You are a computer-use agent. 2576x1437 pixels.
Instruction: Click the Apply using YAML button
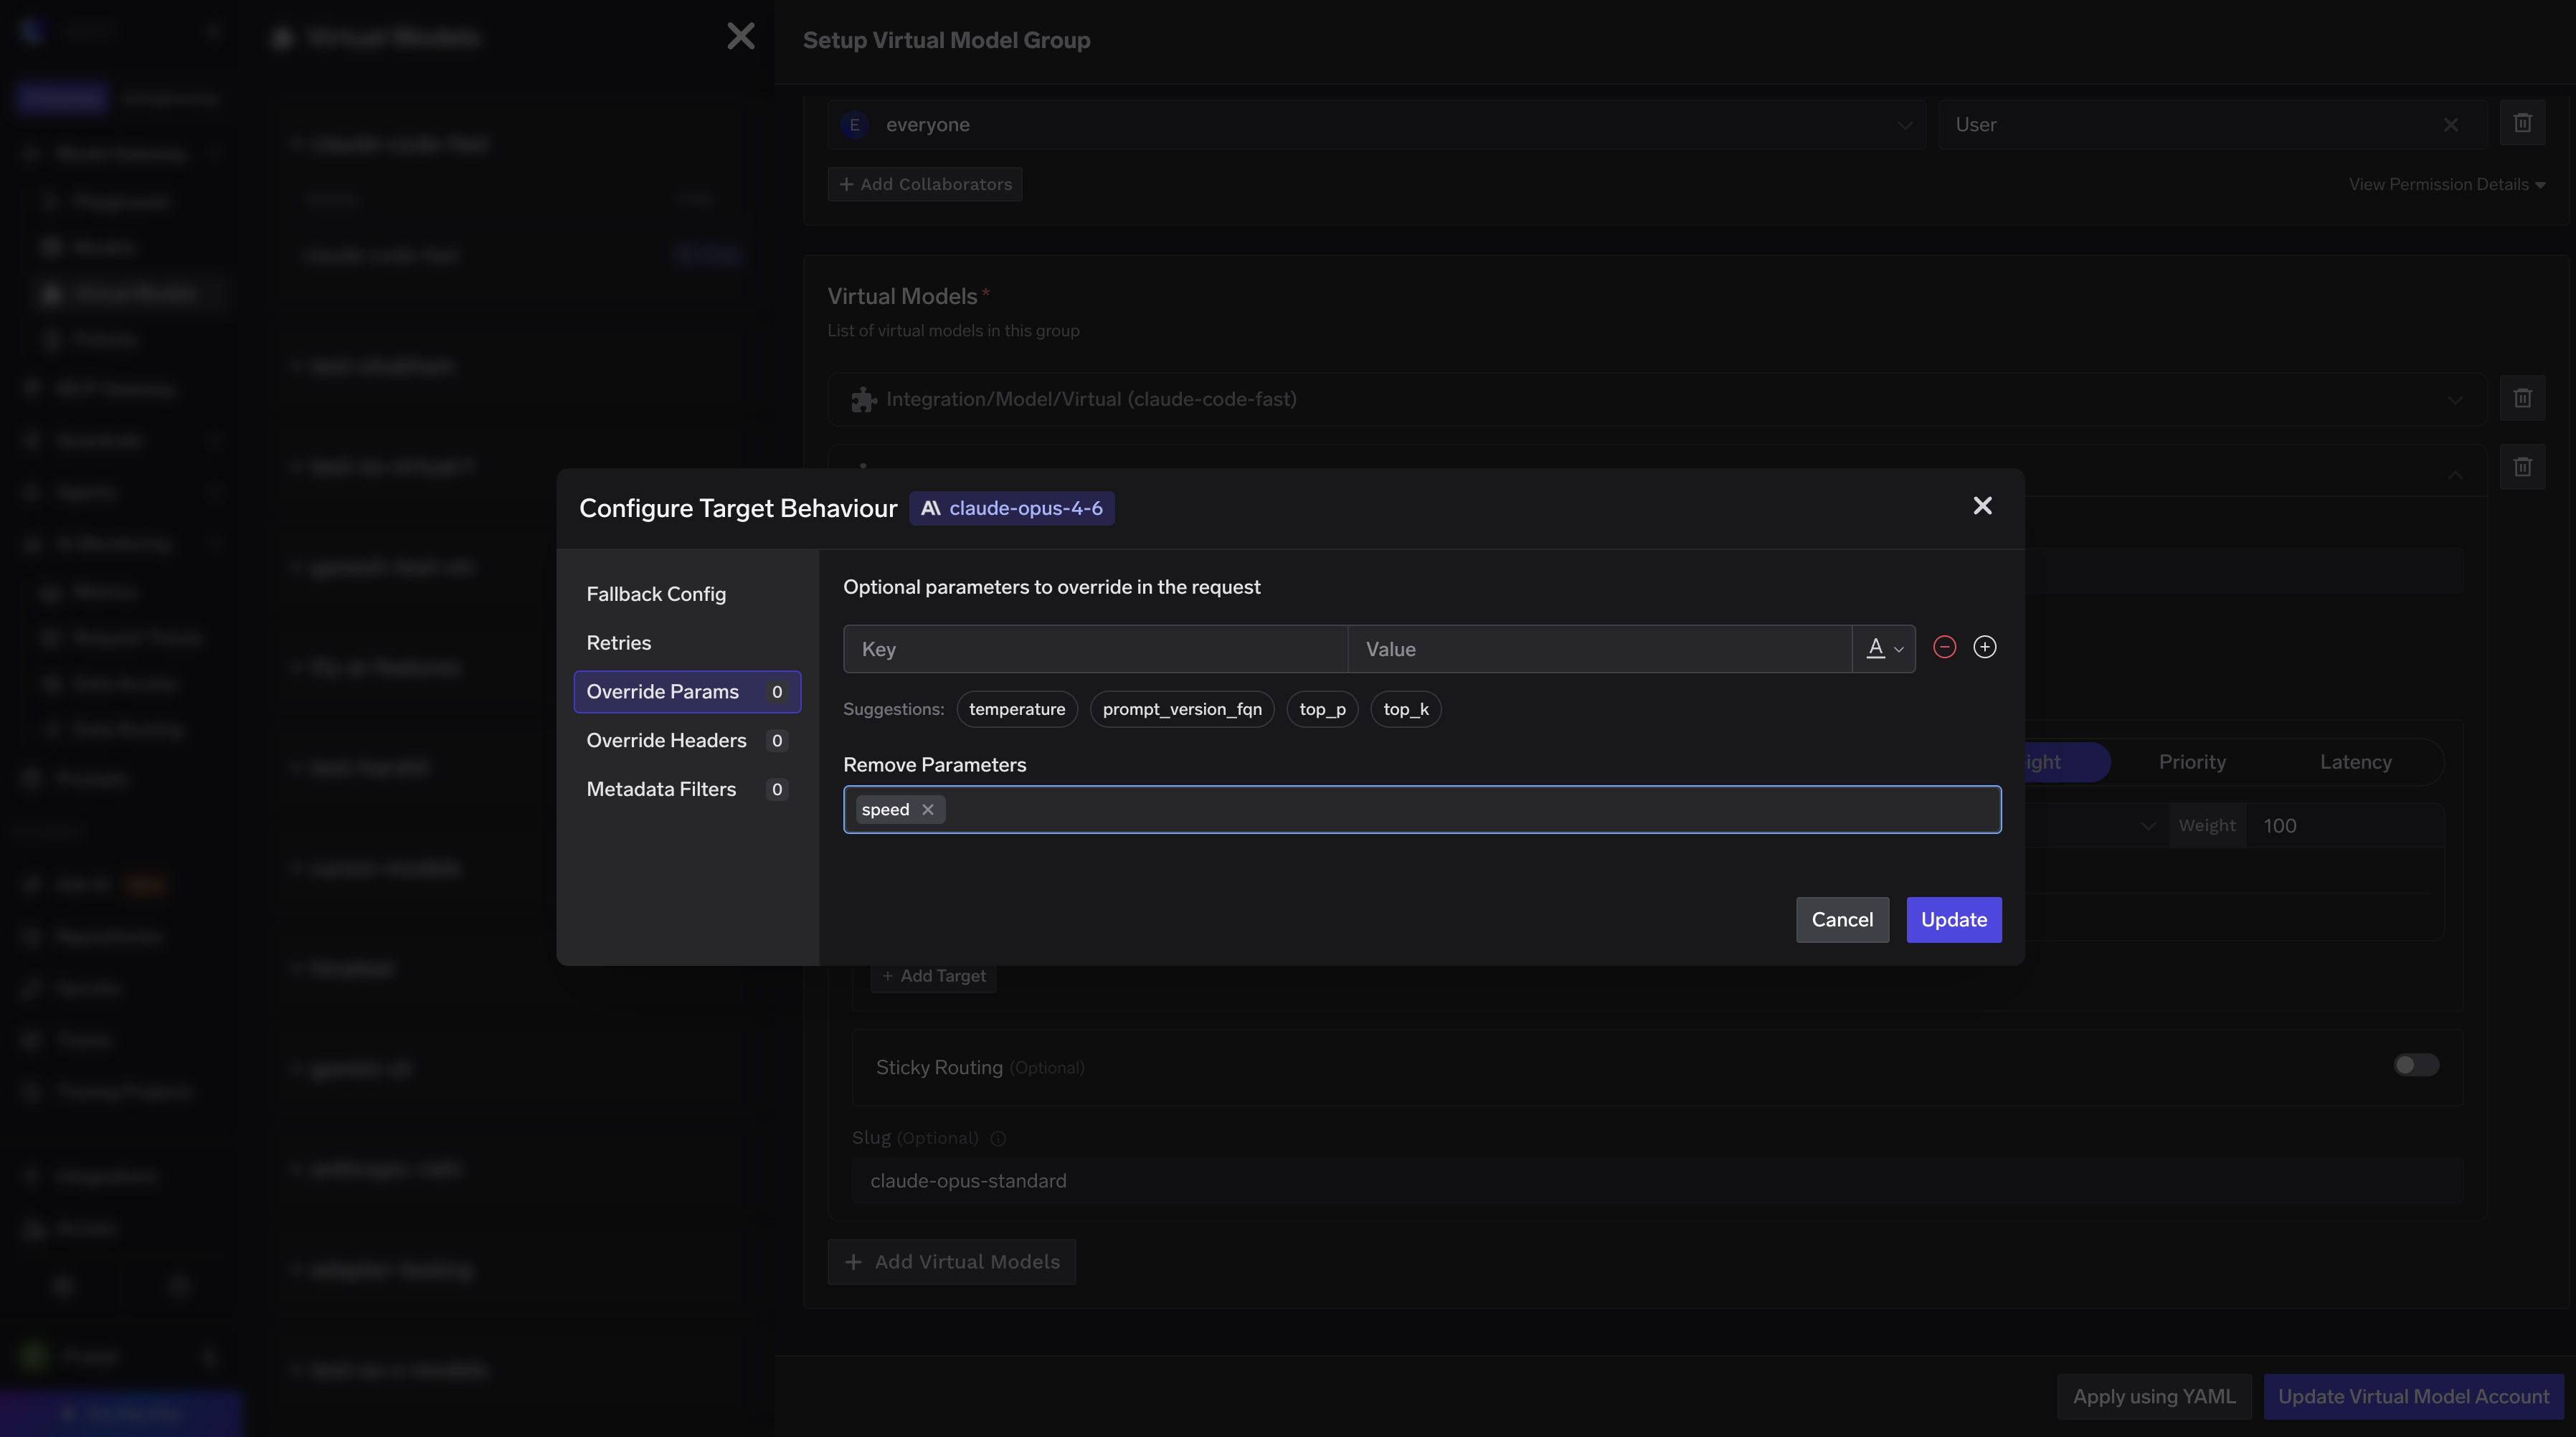coord(2154,1396)
